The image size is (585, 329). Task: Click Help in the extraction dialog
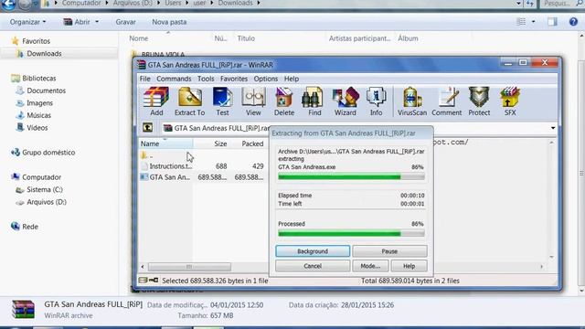pyautogui.click(x=409, y=266)
